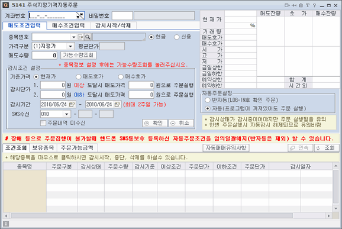Select the 현금 radio button

151,37
